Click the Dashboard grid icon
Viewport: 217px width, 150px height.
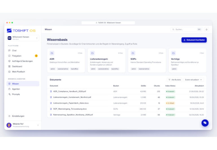tap(9, 66)
